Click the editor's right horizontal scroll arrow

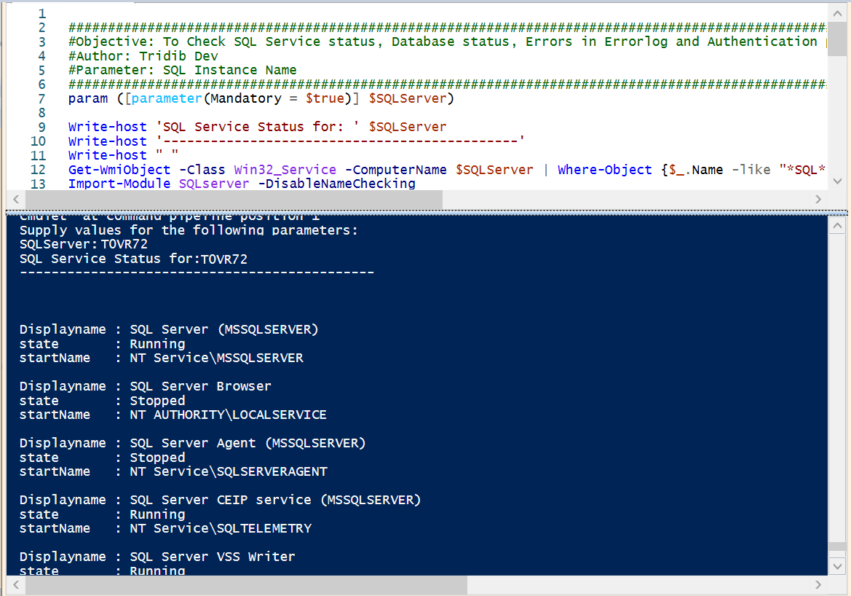(818, 198)
